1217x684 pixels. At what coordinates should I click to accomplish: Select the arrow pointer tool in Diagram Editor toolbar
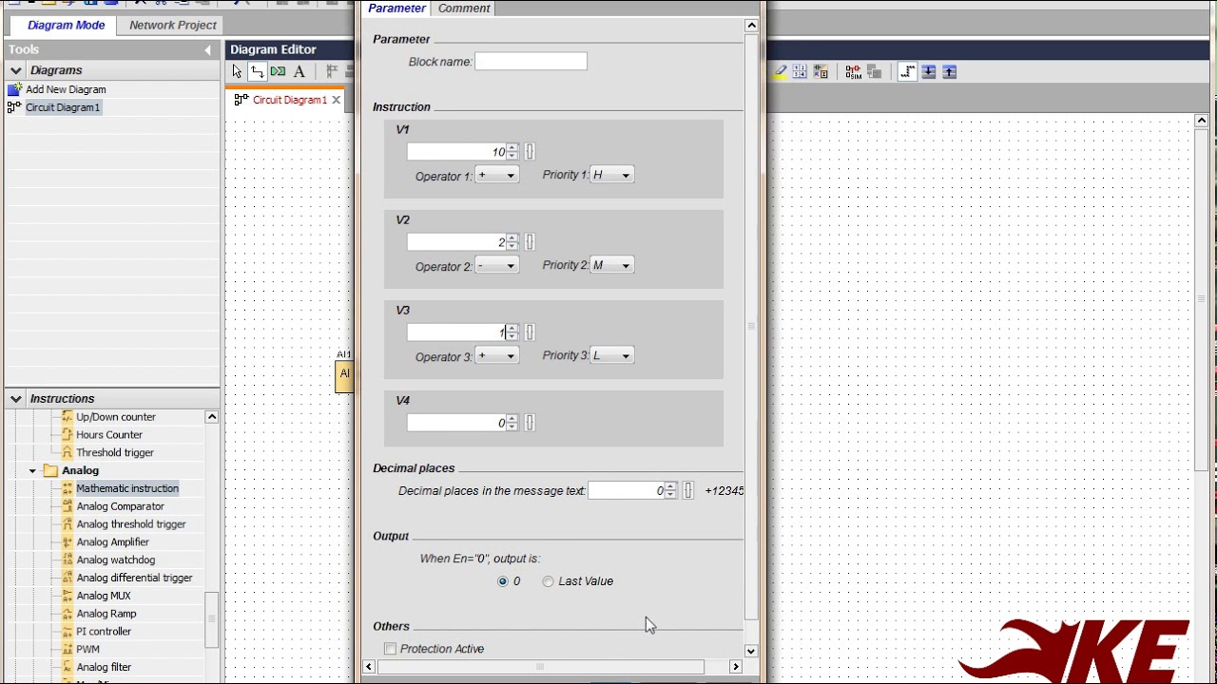pos(237,71)
